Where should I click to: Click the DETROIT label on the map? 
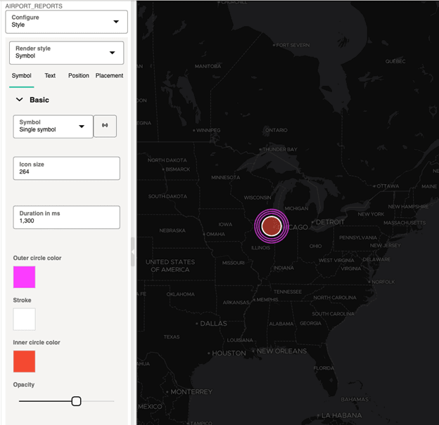(x=330, y=222)
